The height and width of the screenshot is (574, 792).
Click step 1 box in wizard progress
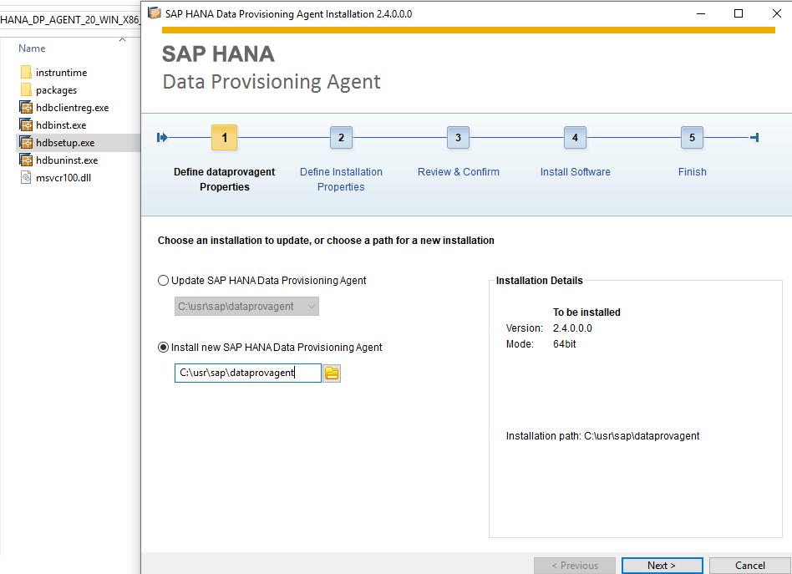224,137
